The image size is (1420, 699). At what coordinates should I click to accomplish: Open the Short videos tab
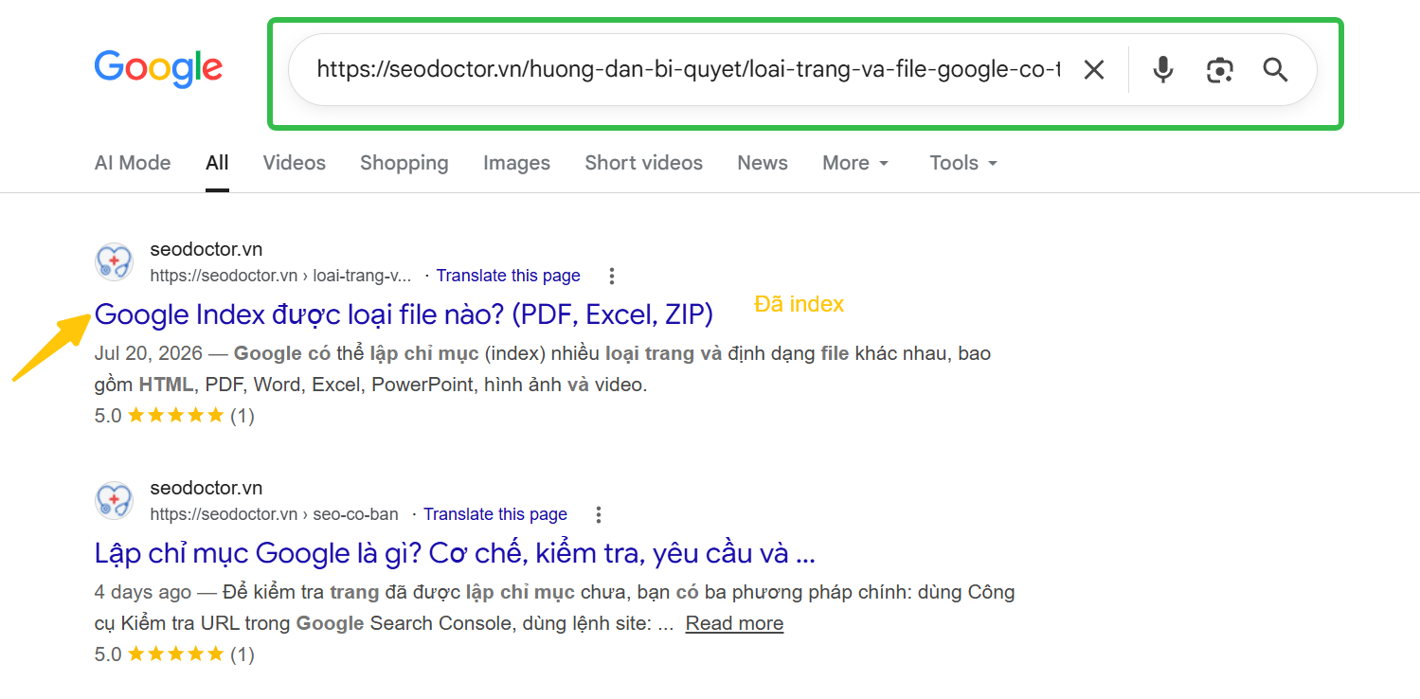pyautogui.click(x=644, y=163)
